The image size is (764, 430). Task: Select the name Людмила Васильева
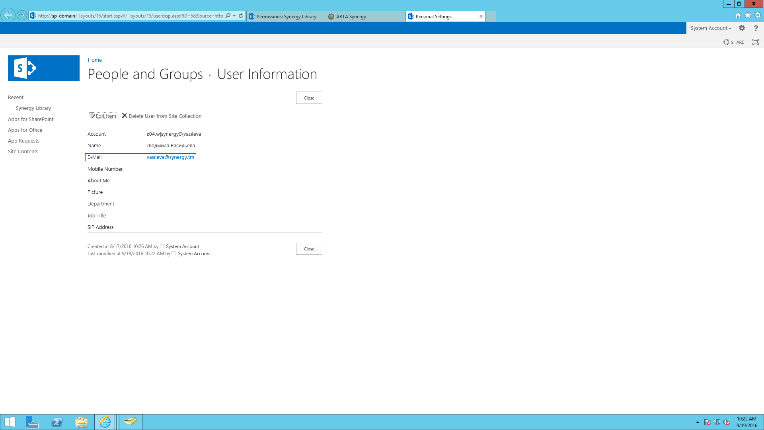(x=171, y=146)
